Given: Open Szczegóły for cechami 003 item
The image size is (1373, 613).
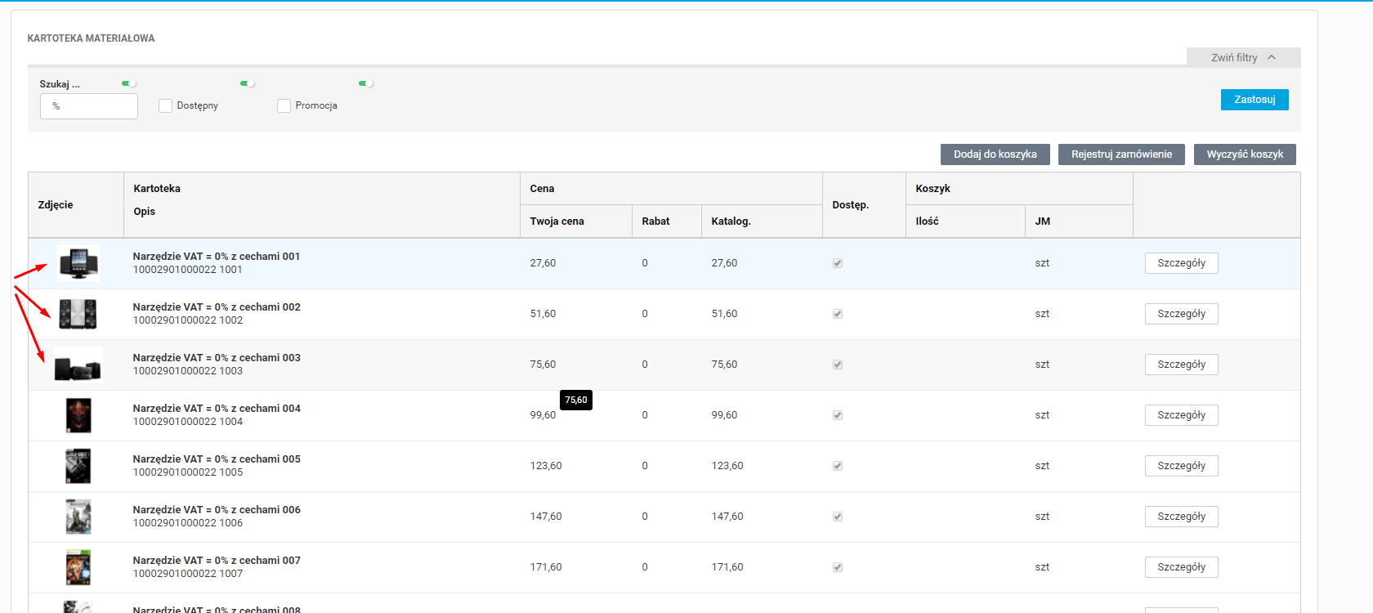Looking at the screenshot, I should click(1182, 365).
